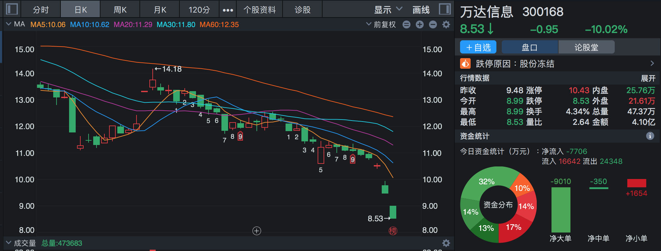
Task: Click MA5:10.06 indicator label
Action: [48, 24]
